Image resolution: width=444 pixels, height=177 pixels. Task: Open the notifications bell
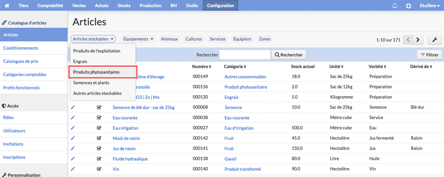tap(395, 6)
